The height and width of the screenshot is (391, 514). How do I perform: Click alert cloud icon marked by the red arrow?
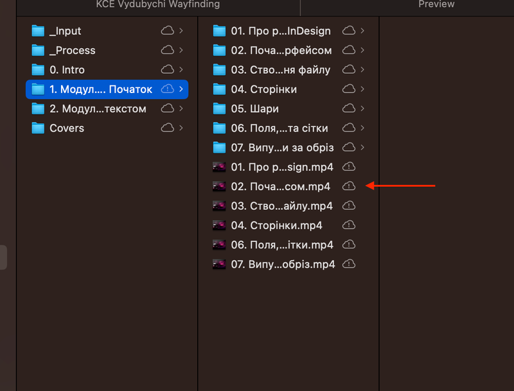coord(348,186)
